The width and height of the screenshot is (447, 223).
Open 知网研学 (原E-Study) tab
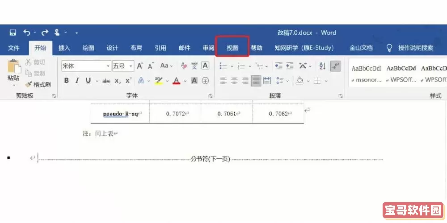304,48
